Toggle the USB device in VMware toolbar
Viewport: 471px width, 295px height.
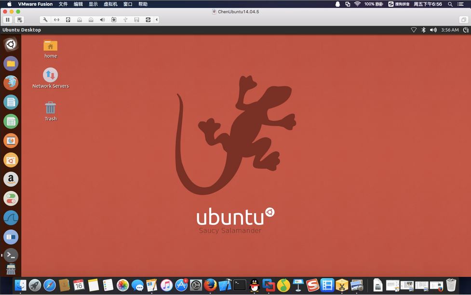click(x=125, y=20)
